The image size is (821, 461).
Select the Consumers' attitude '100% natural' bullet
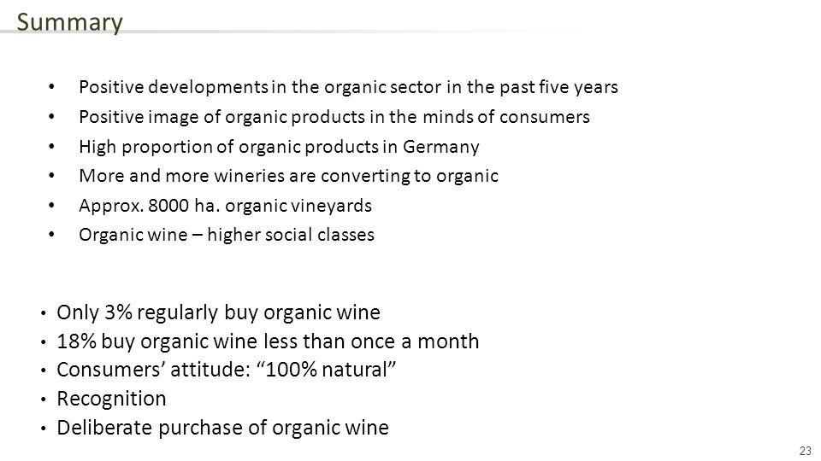point(226,370)
